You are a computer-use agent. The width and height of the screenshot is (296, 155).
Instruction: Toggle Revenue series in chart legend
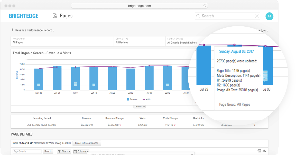click(132, 99)
